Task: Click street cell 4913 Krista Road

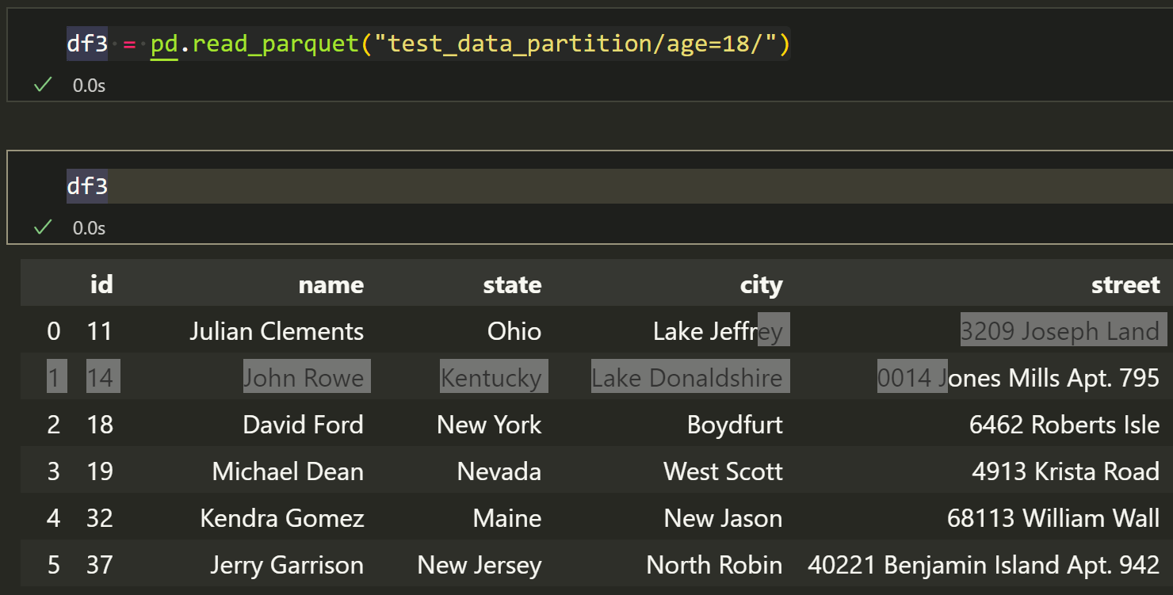Action: [x=1066, y=471]
